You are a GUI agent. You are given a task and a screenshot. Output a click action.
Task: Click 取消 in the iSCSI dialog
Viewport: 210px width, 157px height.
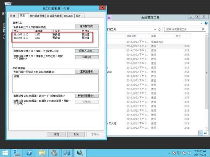tap(76, 134)
